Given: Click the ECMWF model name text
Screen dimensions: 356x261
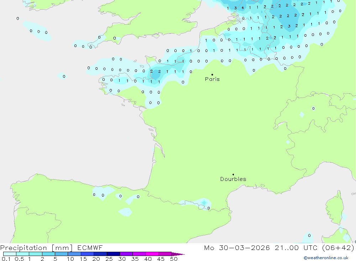Looking at the screenshot, I should pos(90,247).
